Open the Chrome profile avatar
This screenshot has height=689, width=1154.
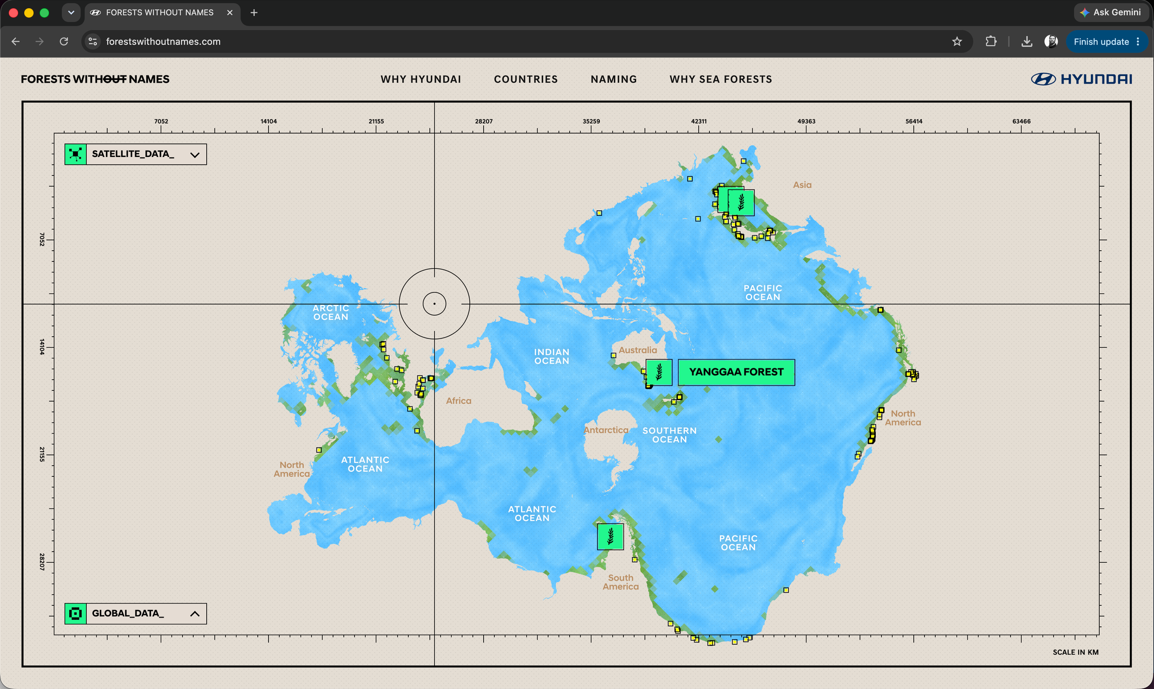(x=1051, y=42)
